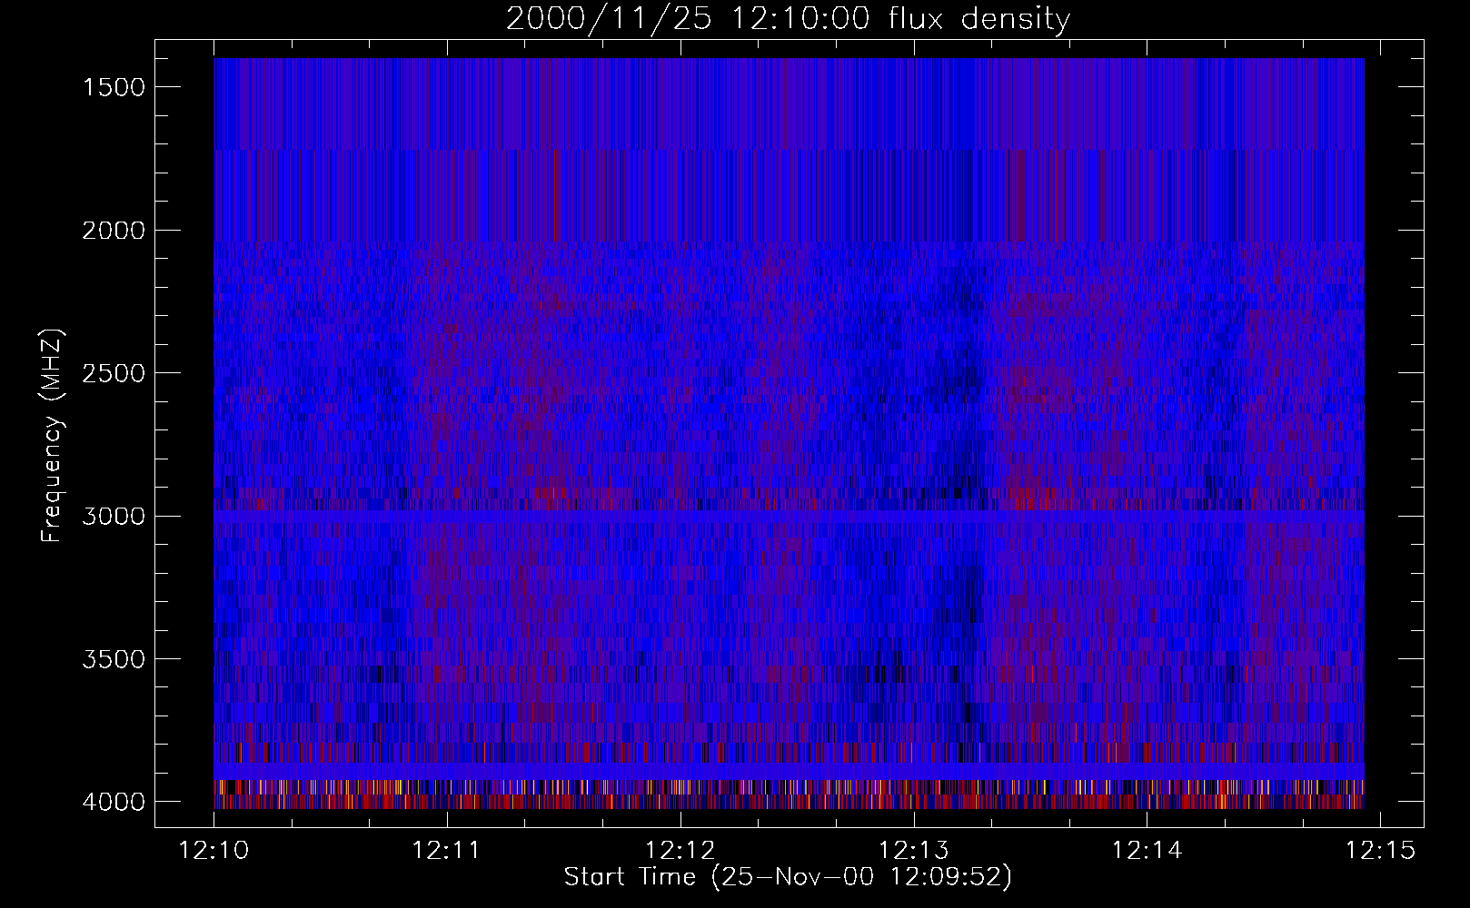The height and width of the screenshot is (908, 1470).
Task: Click the 'Start Time (25-Nov-00 12:09:52)' label
Action: 788,877
